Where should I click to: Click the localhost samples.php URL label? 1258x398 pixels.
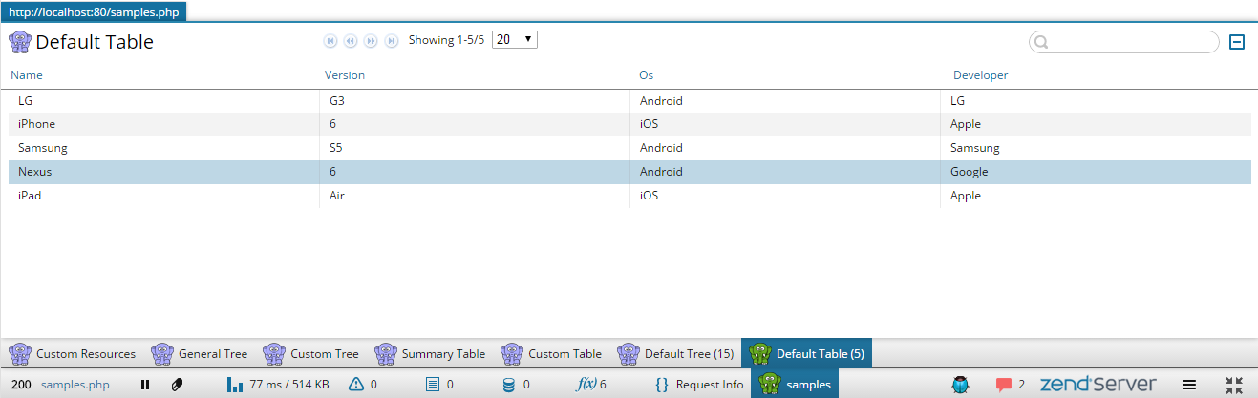coord(94,10)
